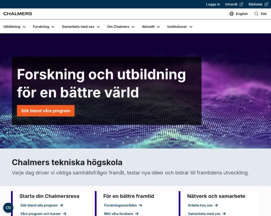Click arrow after Forskningsområden
Screen dimensions: 271x216
(140, 205)
